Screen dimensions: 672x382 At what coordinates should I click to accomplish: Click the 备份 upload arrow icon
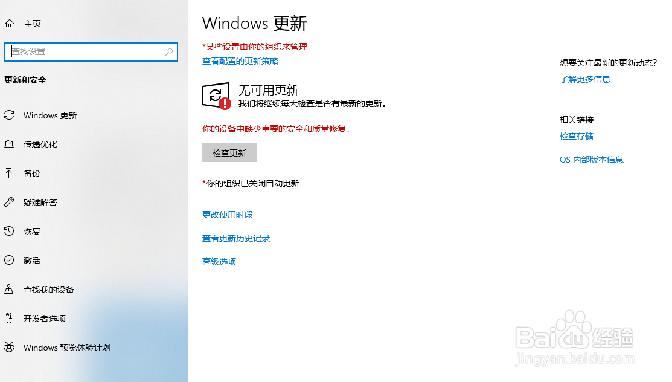click(9, 173)
